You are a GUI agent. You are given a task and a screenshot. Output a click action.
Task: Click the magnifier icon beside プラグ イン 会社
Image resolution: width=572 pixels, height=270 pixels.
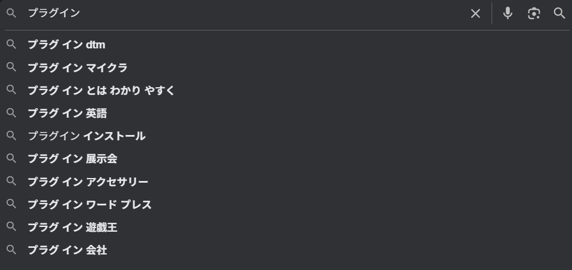click(11, 250)
